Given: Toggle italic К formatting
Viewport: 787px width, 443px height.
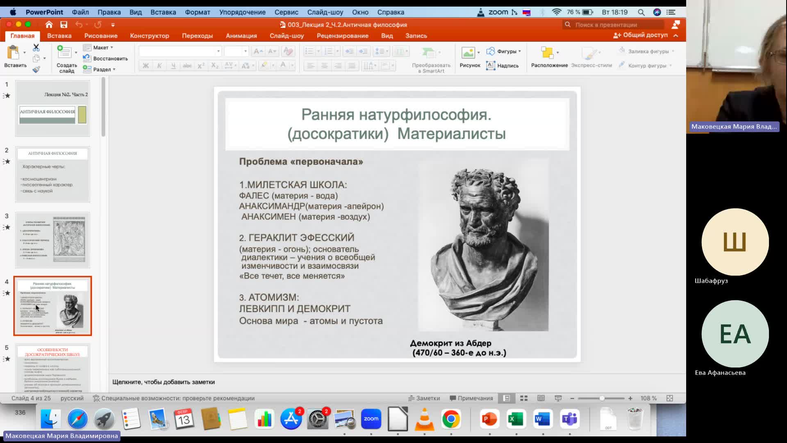Looking at the screenshot, I should click(x=159, y=66).
